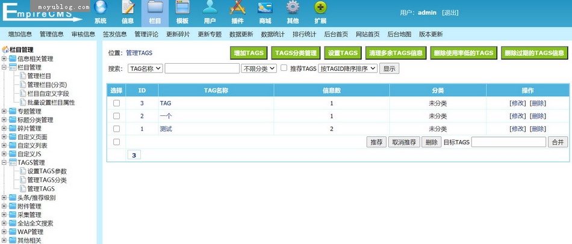Click the 显示 search button
This screenshot has height=244, width=572.
coord(389,69)
